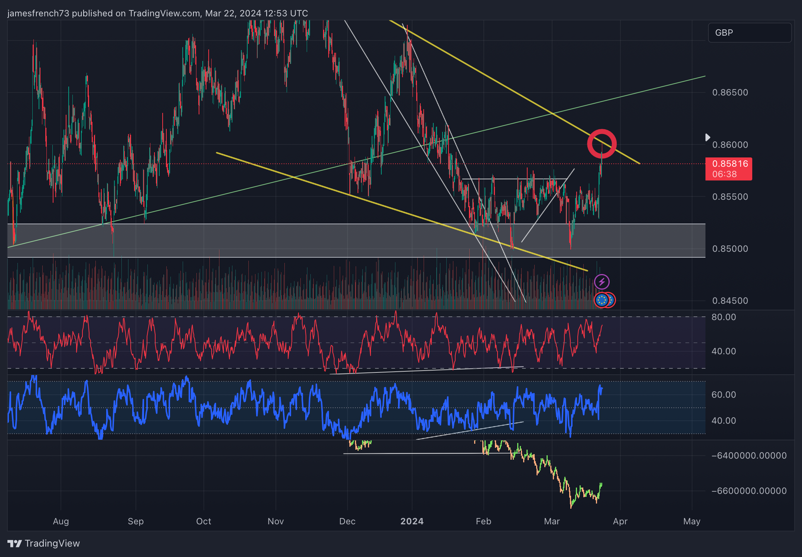This screenshot has height=557, width=802.
Task: Click the current price label 0.85816
Action: coord(728,169)
